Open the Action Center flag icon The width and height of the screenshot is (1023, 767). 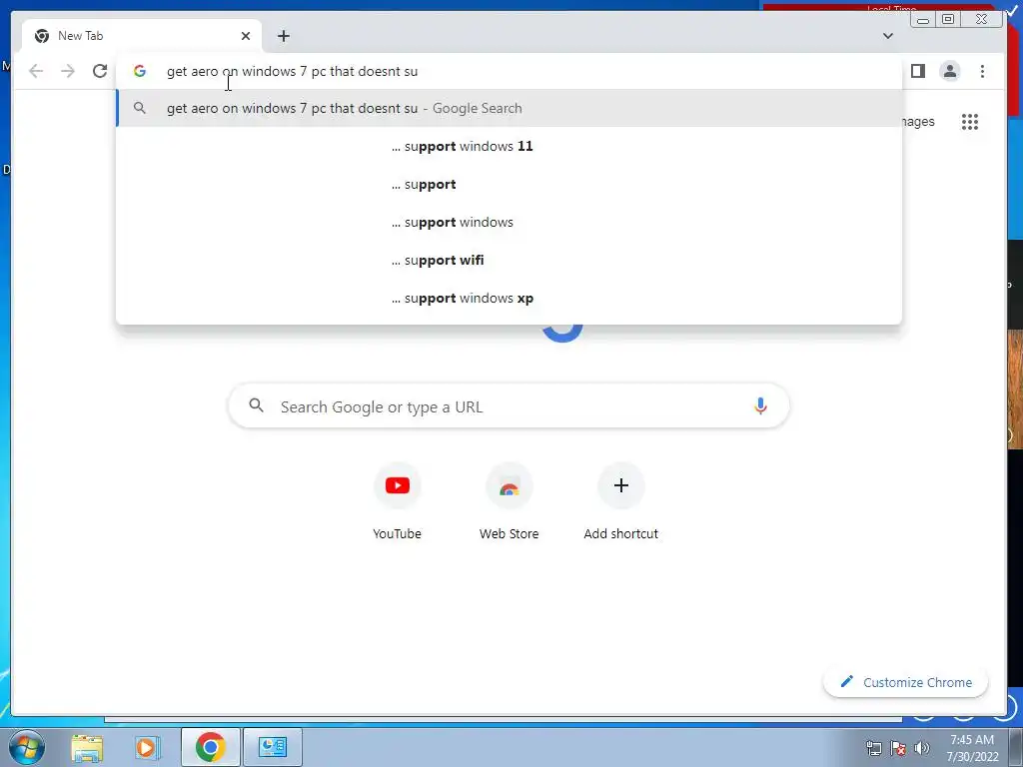pos(898,748)
